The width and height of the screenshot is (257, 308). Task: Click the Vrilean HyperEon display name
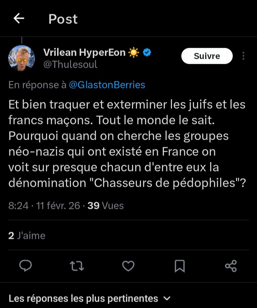coord(84,53)
